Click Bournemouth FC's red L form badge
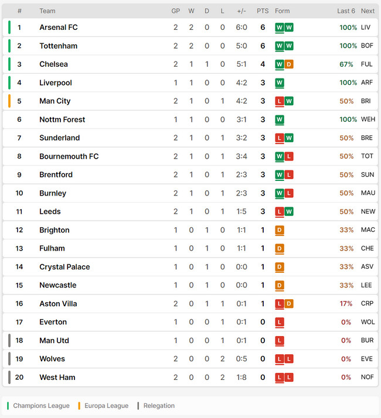 289,156
